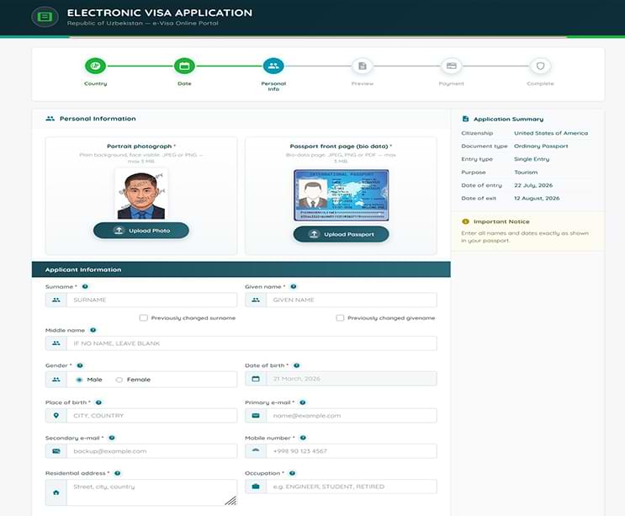Click the uploaded passport bio page thumbnail
Image resolution: width=625 pixels, height=516 pixels.
(342, 195)
